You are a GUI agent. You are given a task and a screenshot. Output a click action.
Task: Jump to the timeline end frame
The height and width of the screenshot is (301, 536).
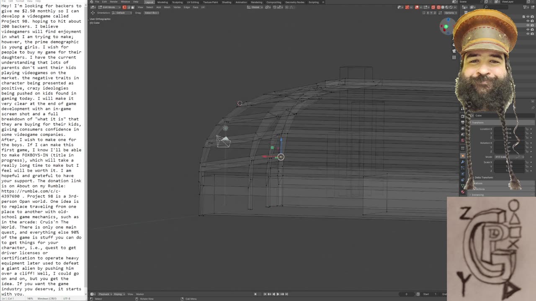[x=286, y=294]
